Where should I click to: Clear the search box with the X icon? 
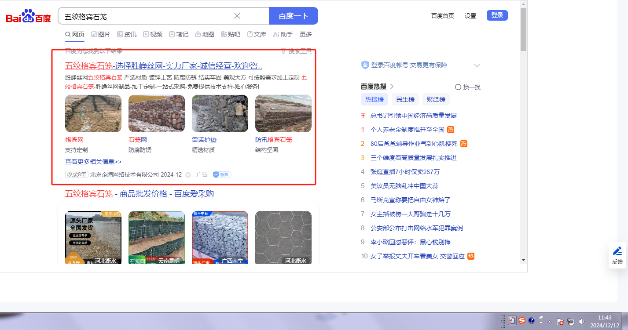(x=237, y=16)
